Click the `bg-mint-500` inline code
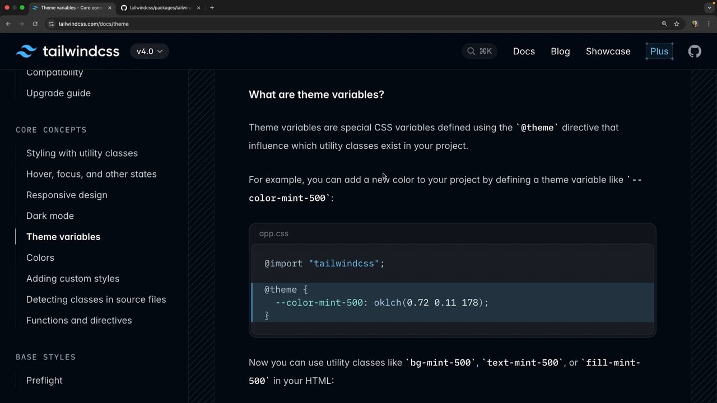The width and height of the screenshot is (717, 403). click(441, 363)
